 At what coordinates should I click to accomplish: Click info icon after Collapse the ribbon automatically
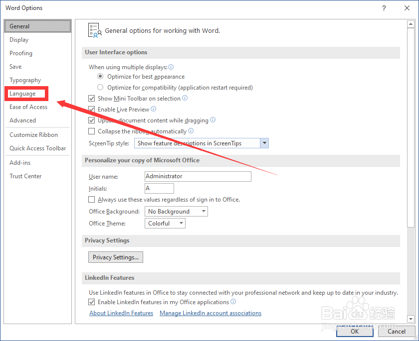(x=191, y=130)
